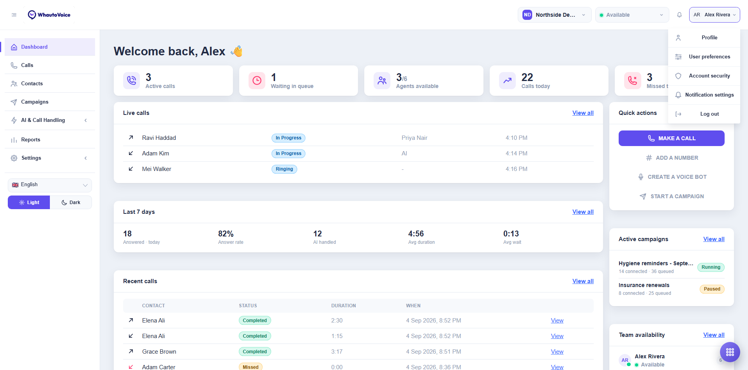
Task: Click View all for Recent calls
Action: tap(583, 281)
